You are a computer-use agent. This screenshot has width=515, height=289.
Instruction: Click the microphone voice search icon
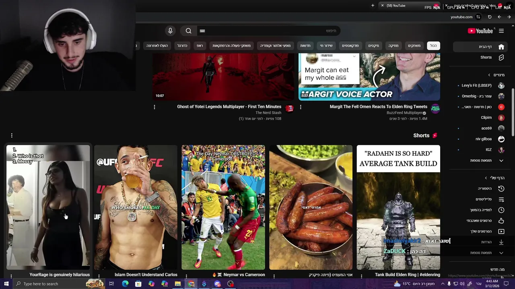click(170, 31)
